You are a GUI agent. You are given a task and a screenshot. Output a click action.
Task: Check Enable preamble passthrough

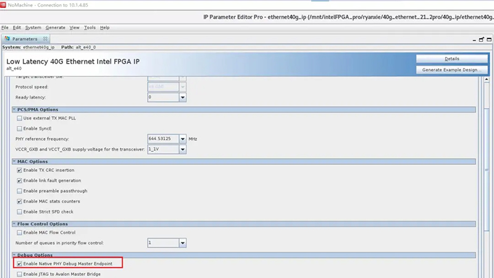(x=20, y=191)
